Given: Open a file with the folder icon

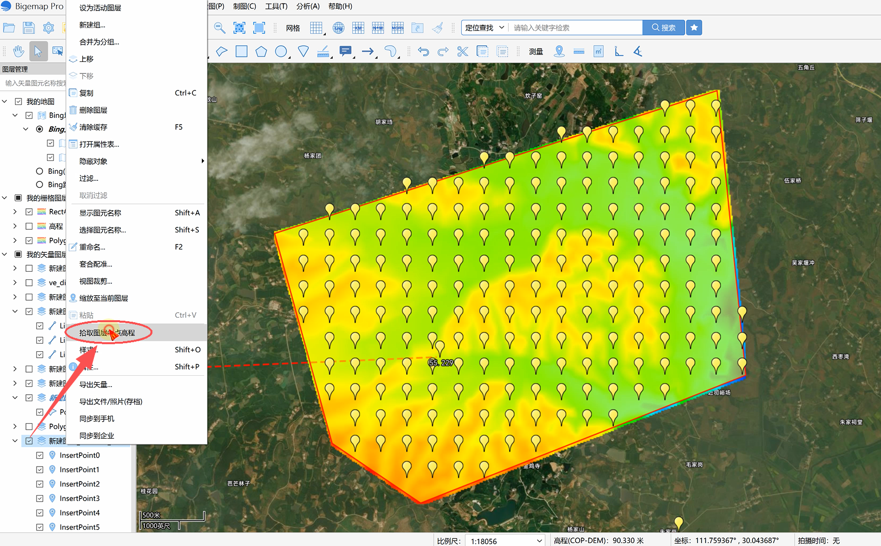Looking at the screenshot, I should (9, 28).
